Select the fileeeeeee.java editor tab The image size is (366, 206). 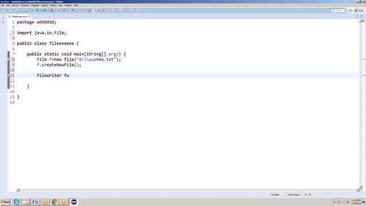19,17
